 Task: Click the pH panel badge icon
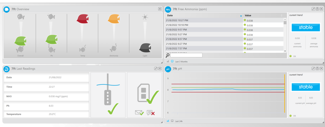coord(168,69)
